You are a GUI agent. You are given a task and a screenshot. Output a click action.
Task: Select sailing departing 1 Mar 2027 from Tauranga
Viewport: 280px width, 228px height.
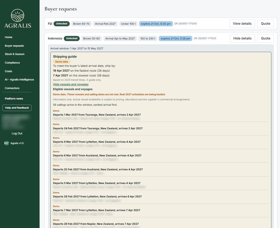point(97,115)
